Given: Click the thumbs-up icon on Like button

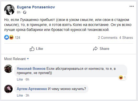Looking at the screenshot, I should (32, 49).
